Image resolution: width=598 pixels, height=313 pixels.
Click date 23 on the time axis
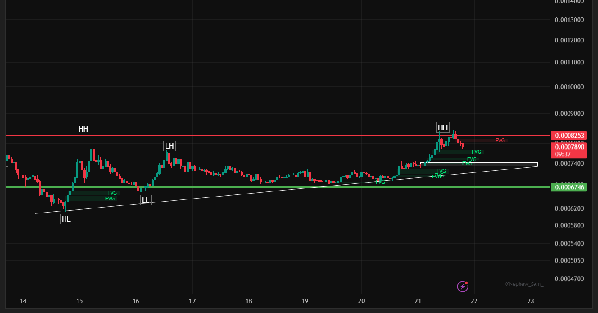click(x=530, y=301)
